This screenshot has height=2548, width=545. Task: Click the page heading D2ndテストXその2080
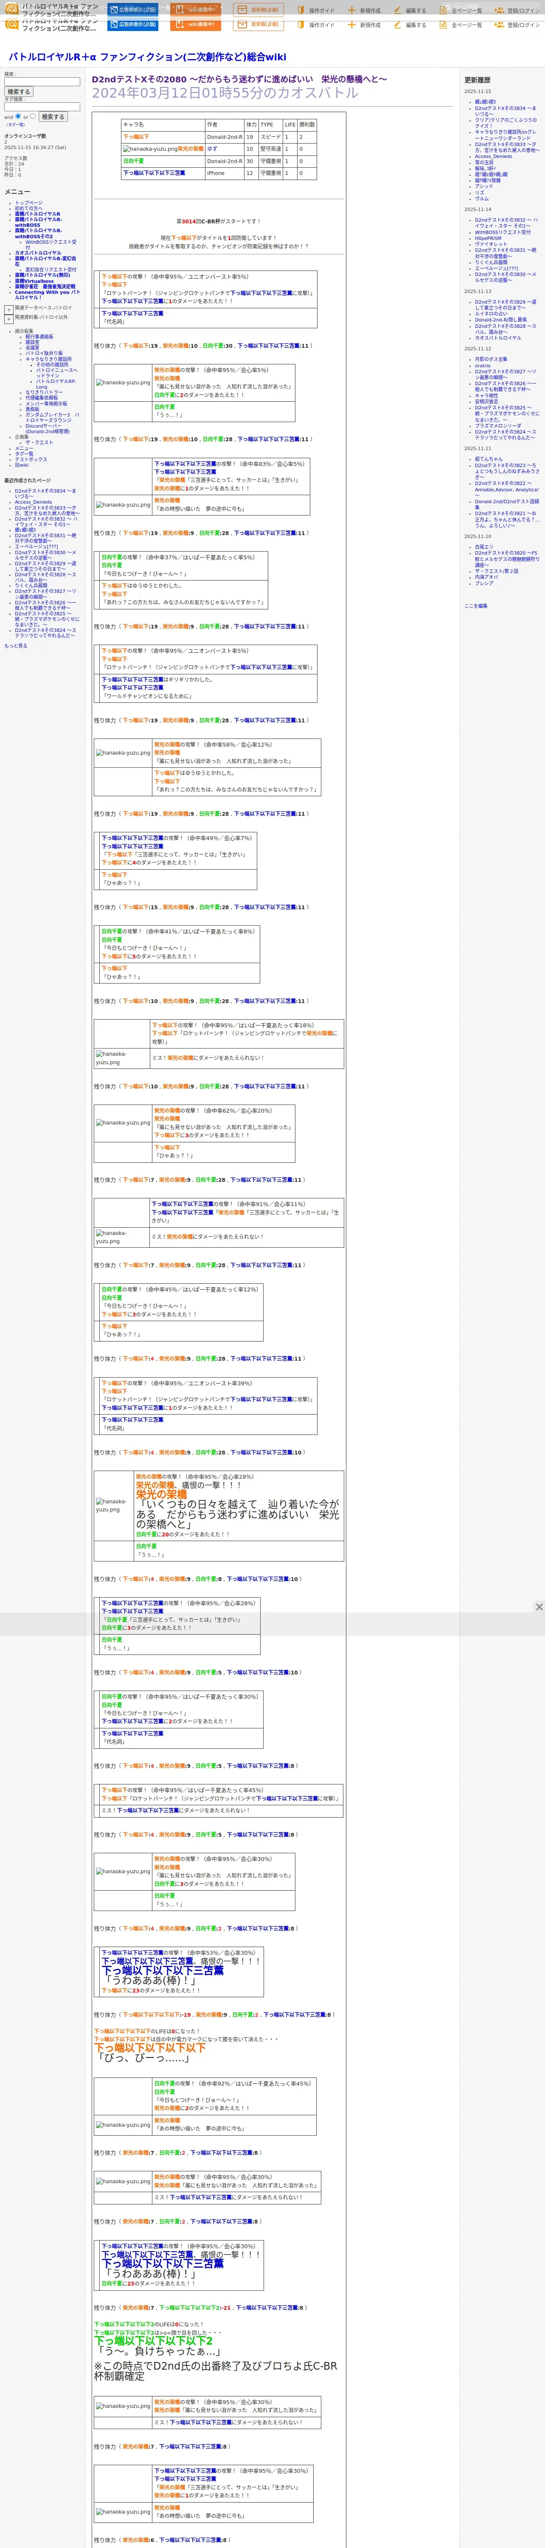click(239, 79)
